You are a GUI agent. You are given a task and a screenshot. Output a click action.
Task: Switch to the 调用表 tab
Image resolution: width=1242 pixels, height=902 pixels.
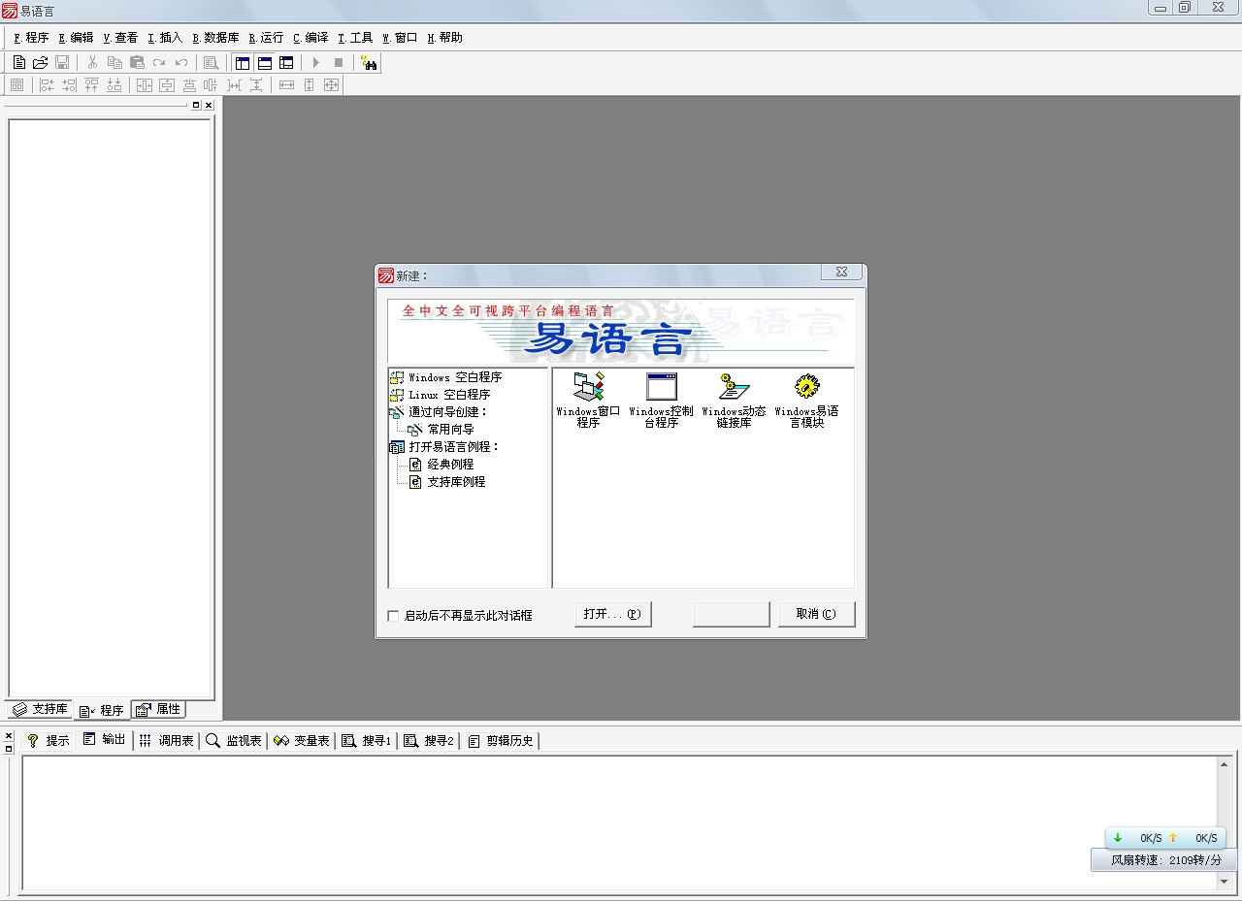click(166, 740)
